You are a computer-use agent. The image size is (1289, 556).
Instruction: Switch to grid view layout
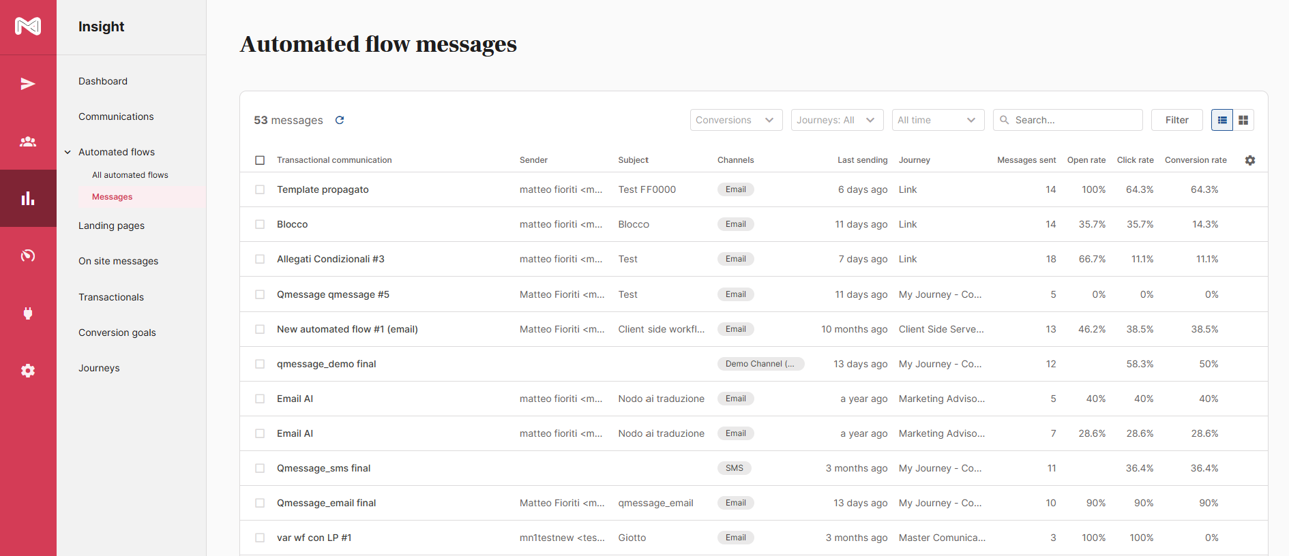point(1243,120)
